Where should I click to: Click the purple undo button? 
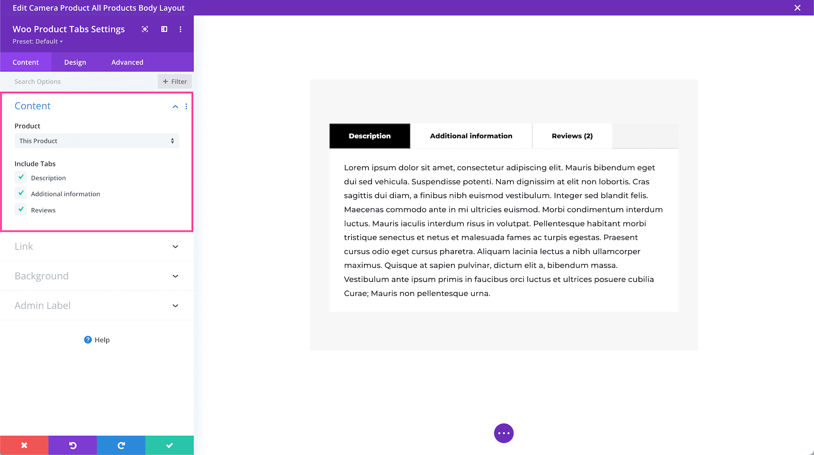pyautogui.click(x=73, y=445)
